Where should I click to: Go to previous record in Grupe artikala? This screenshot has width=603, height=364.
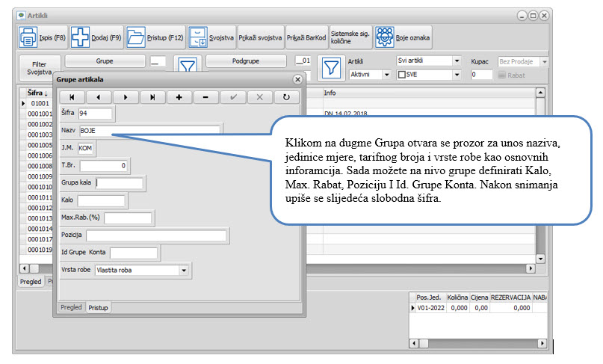99,97
